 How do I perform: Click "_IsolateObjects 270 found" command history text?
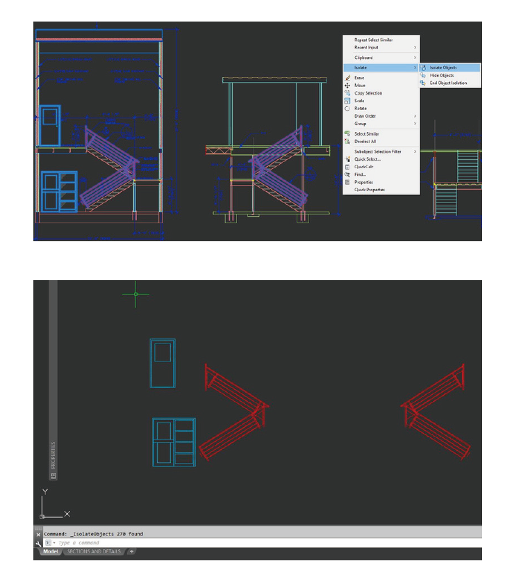[x=106, y=535]
